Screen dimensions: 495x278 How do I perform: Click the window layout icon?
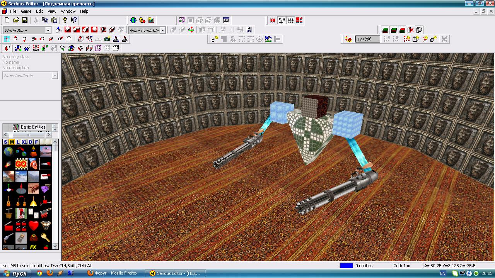pos(227,20)
